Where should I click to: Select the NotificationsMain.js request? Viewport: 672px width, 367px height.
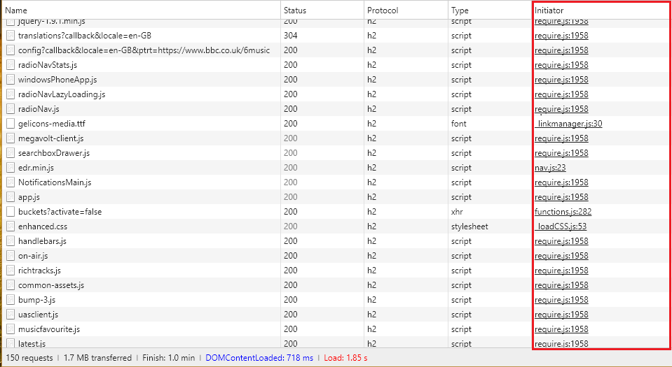point(55,182)
